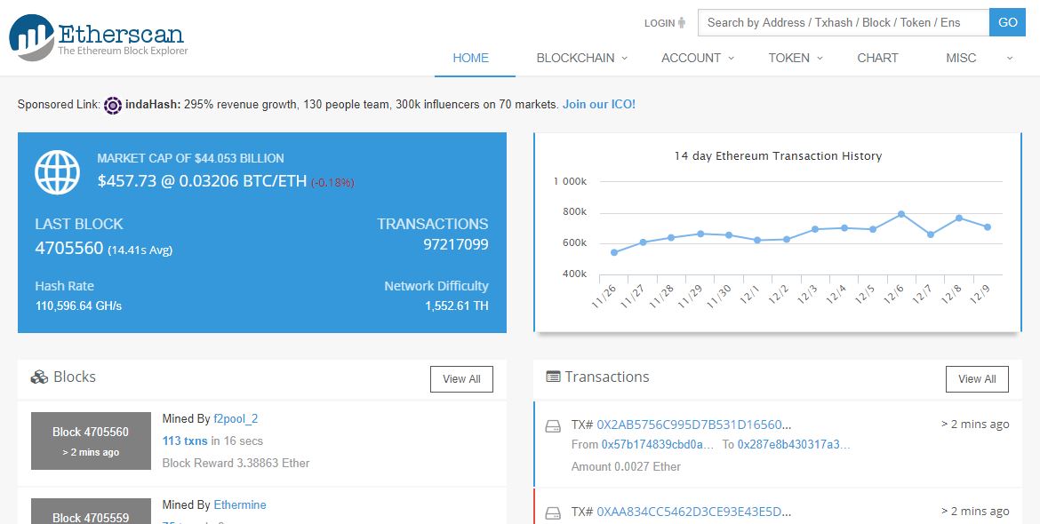Viewport: 1040px width, 524px height.
Task: Click the chart title '14 day Ethereum Transaction History'
Action: click(778, 156)
